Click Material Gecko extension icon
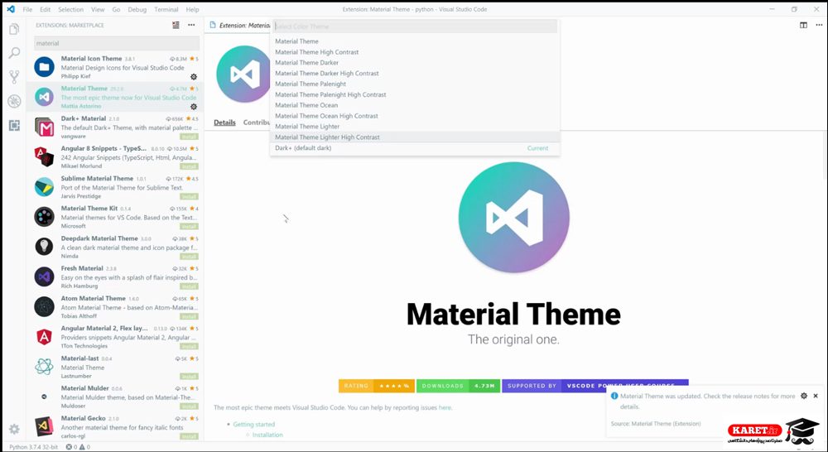This screenshot has width=828, height=452. 45,426
